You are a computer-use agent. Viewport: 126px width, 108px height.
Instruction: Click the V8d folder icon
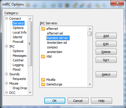pyautogui.click(x=43, y=56)
